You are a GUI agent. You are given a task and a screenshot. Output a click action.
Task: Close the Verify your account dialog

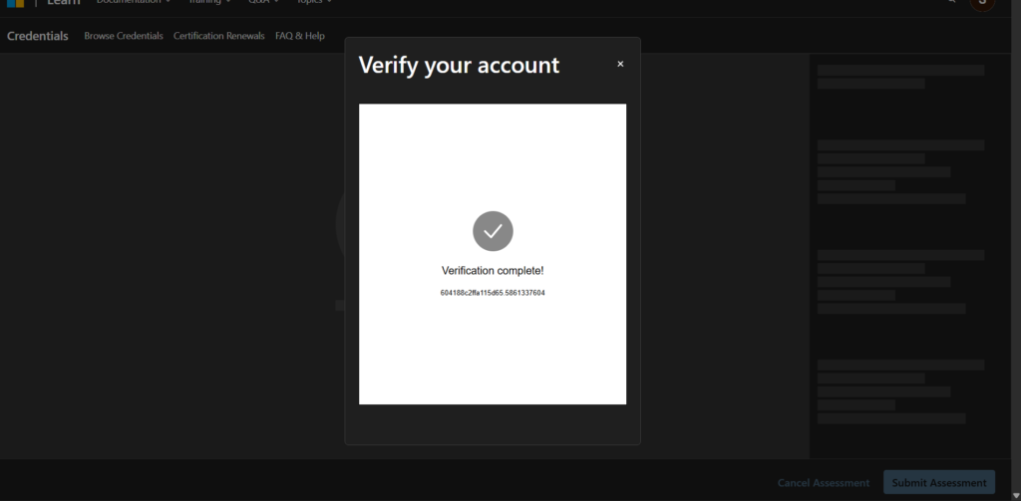(x=620, y=64)
